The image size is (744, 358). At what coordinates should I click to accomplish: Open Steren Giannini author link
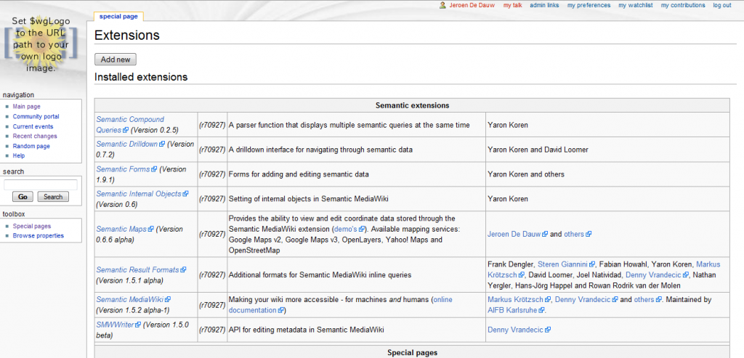[567, 264]
